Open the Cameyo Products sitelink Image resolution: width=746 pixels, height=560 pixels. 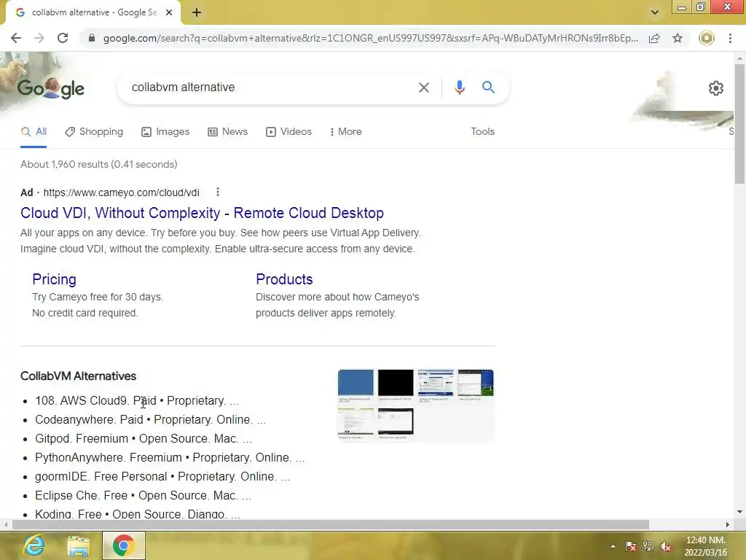(284, 279)
